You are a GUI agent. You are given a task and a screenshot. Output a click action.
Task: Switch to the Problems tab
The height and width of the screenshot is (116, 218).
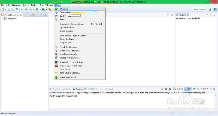[55, 89]
